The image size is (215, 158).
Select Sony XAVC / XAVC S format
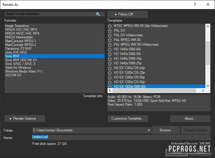coord(54,64)
